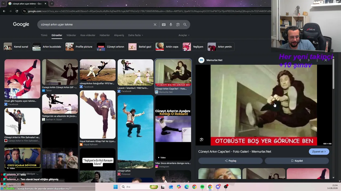341x191 pixels.
Task: Open the Tenor Cuneyt Arkin GIF thumbnail
Action: 60,72
